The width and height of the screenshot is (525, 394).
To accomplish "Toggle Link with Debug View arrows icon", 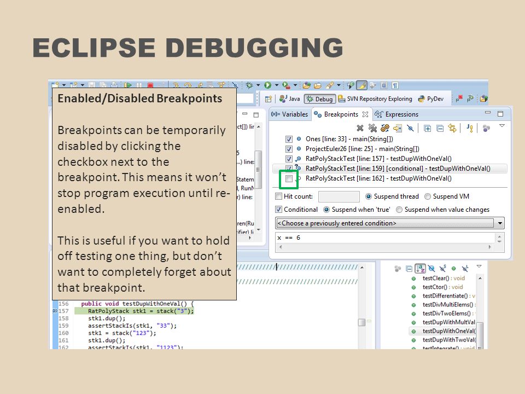I will [452, 128].
